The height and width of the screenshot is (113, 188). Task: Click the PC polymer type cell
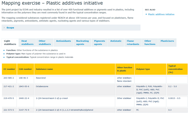[150, 110]
